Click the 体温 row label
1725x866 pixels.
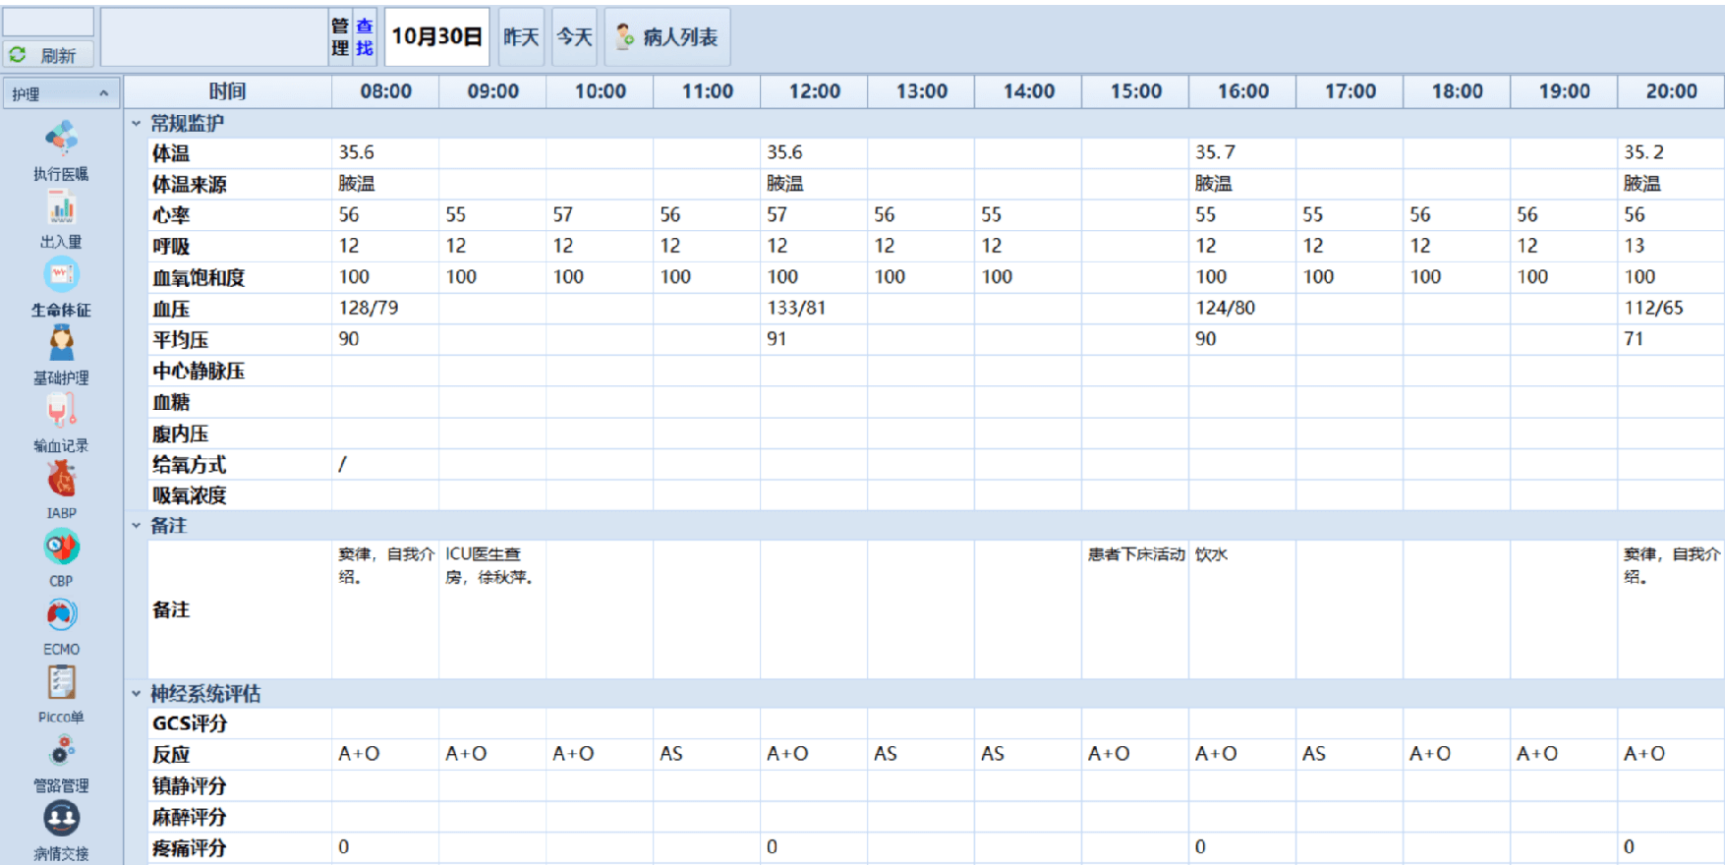click(x=171, y=153)
